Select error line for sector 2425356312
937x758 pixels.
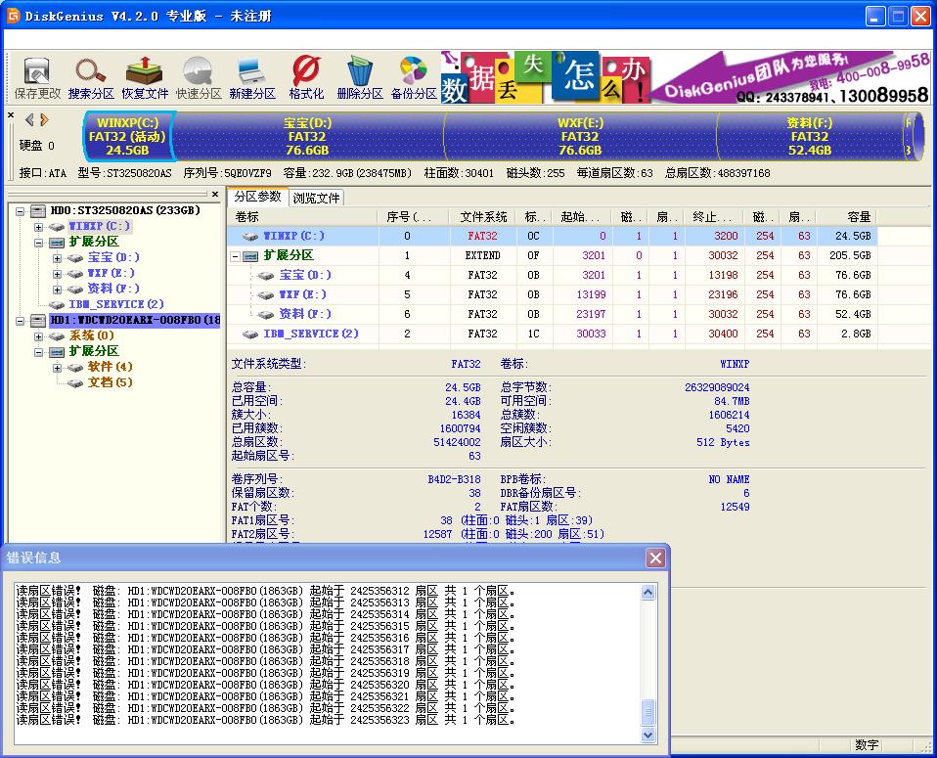[266, 591]
